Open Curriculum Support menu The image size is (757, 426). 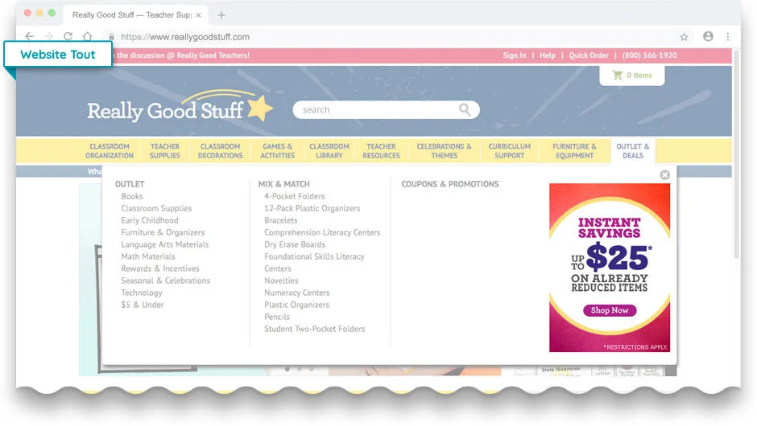pyautogui.click(x=509, y=151)
